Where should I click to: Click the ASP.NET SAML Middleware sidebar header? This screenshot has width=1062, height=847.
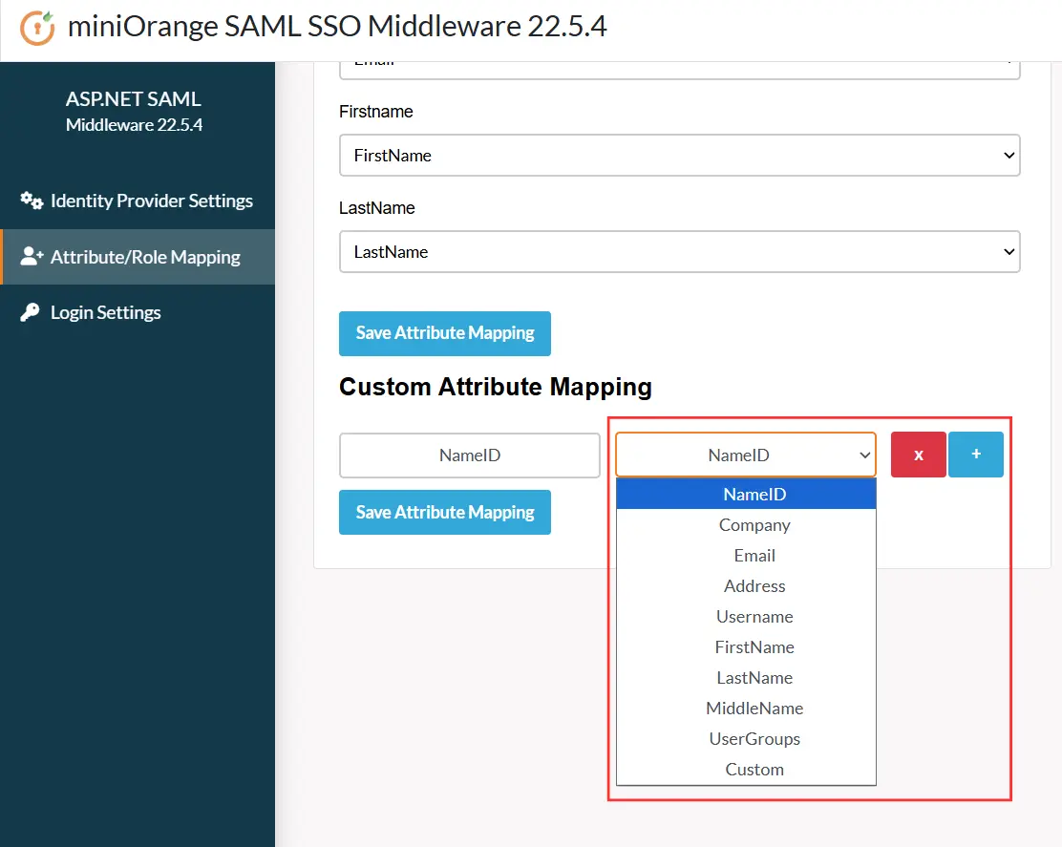pyautogui.click(x=133, y=110)
